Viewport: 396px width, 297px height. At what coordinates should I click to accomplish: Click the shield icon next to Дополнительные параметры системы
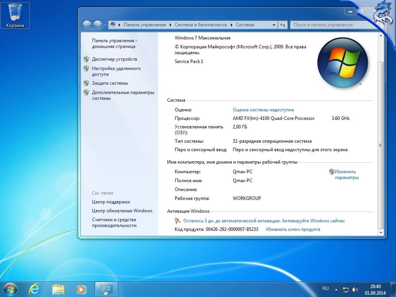coord(86,92)
